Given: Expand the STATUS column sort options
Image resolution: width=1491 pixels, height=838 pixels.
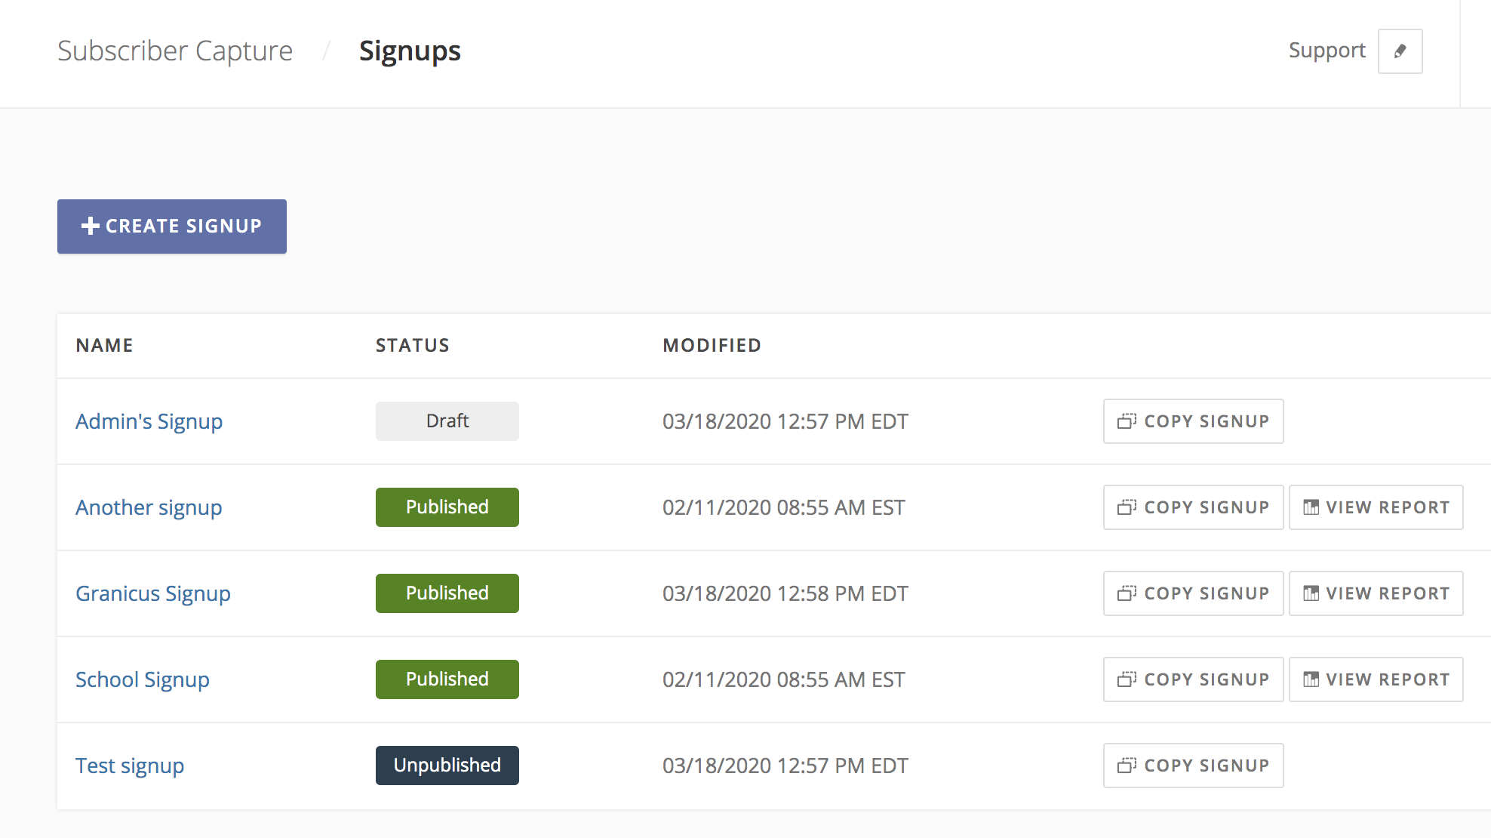Looking at the screenshot, I should (x=413, y=345).
